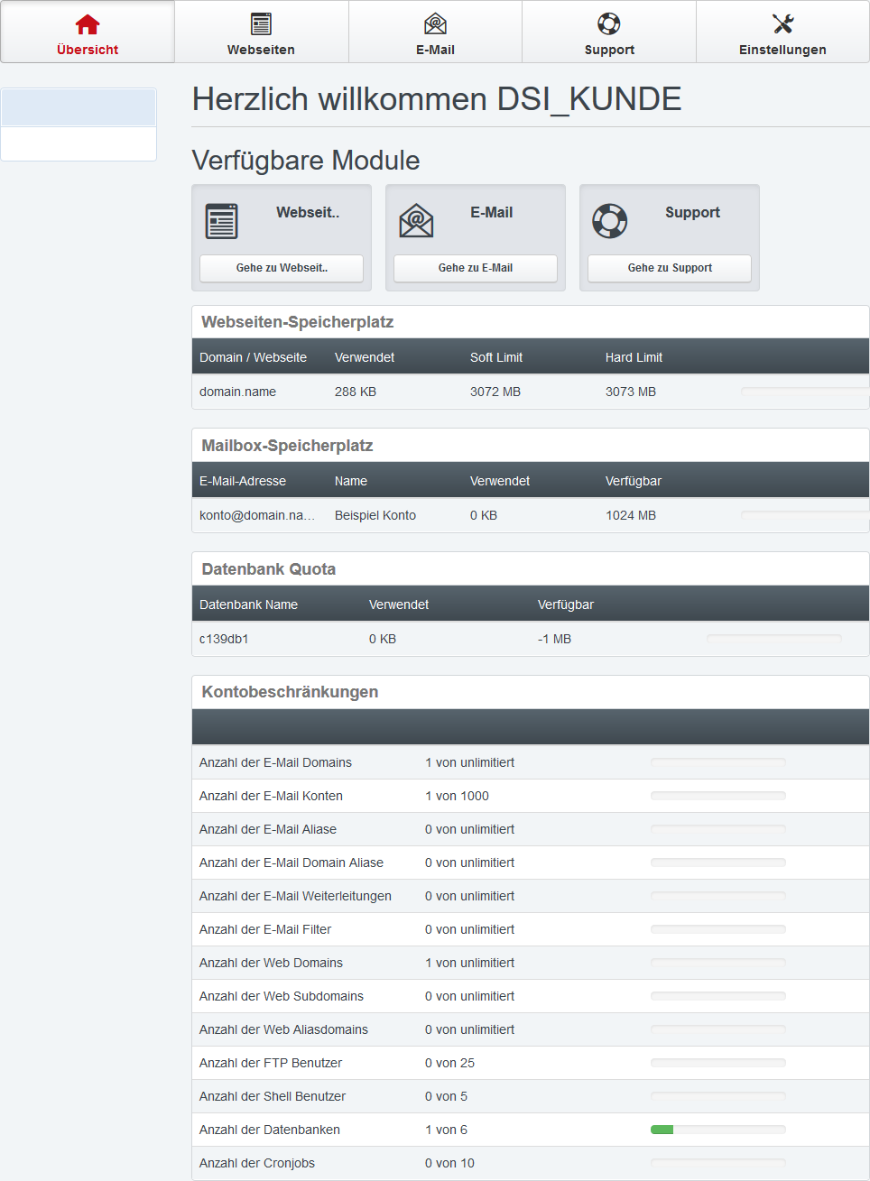The width and height of the screenshot is (870, 1181).
Task: Click the Support module lifebuoy icon
Action: click(x=610, y=221)
